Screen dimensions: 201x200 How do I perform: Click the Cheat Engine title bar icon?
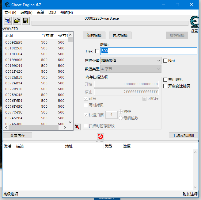(7, 5)
